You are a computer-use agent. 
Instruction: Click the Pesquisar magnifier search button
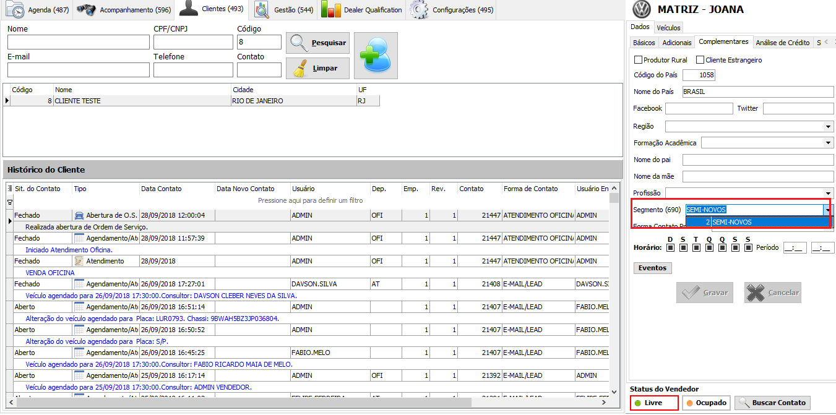317,43
